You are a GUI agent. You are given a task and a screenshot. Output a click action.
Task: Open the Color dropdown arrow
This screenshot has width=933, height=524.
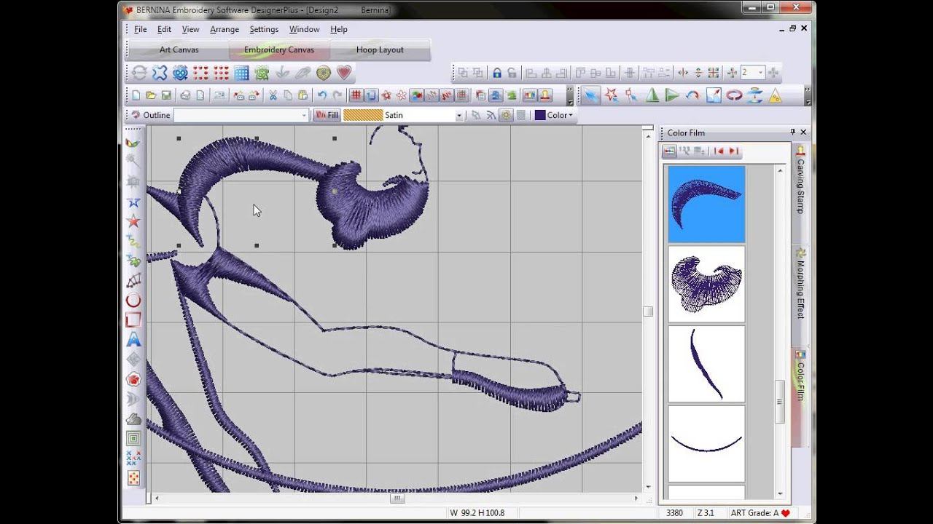[x=571, y=116]
